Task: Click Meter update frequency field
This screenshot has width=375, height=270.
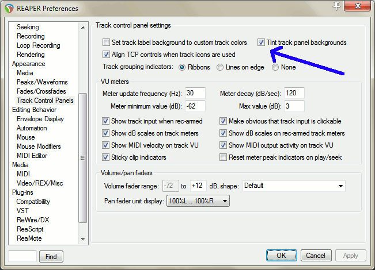Action: [195, 93]
